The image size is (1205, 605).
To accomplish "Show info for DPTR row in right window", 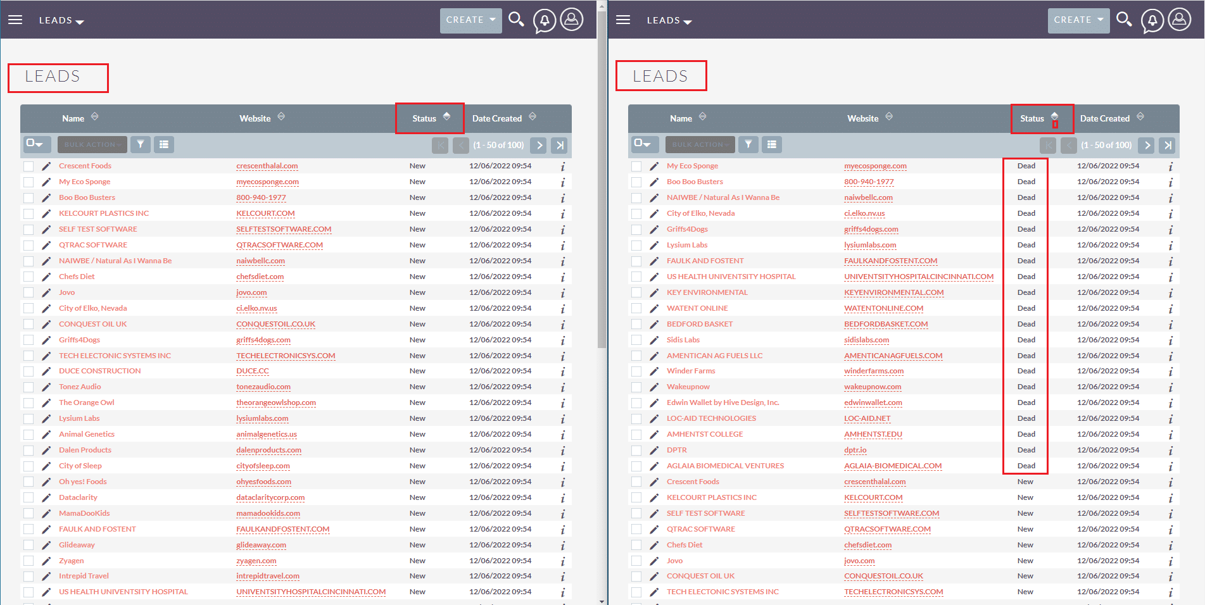I will [x=1170, y=451].
